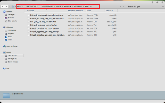Select RM-428_40.2.005_prd.rofs2.V17 file

tap(44, 25)
